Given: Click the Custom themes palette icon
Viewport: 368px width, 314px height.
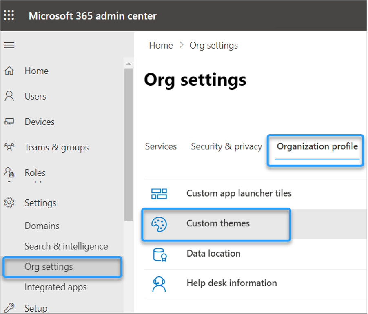Looking at the screenshot, I should (x=159, y=224).
